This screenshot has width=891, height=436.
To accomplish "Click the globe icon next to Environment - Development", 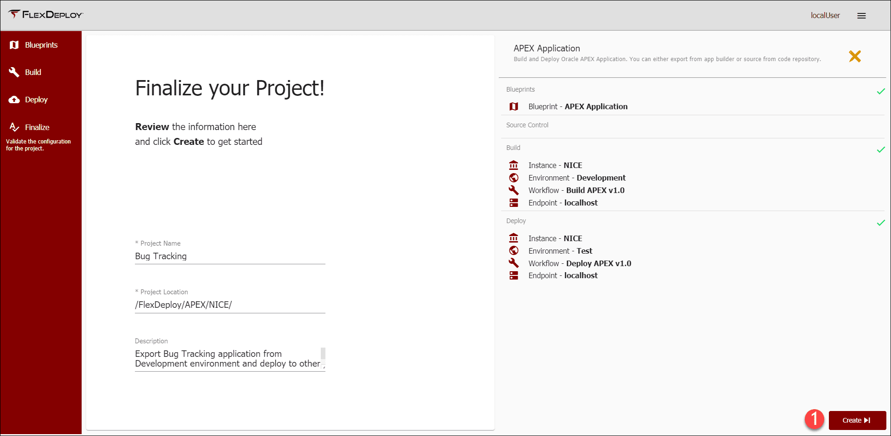I will [x=514, y=178].
